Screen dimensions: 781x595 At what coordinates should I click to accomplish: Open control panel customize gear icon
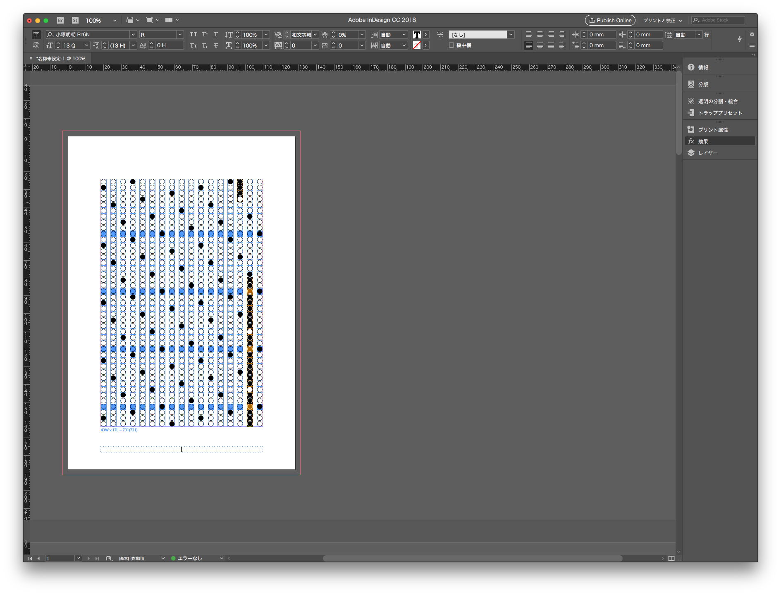coord(752,34)
